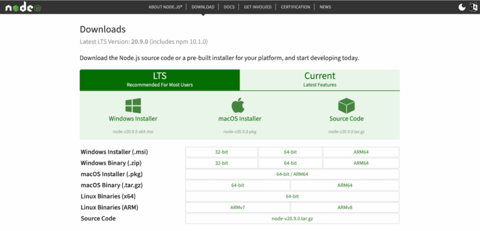Go to the Get Involved page
480x231 pixels.
pyautogui.click(x=257, y=7)
